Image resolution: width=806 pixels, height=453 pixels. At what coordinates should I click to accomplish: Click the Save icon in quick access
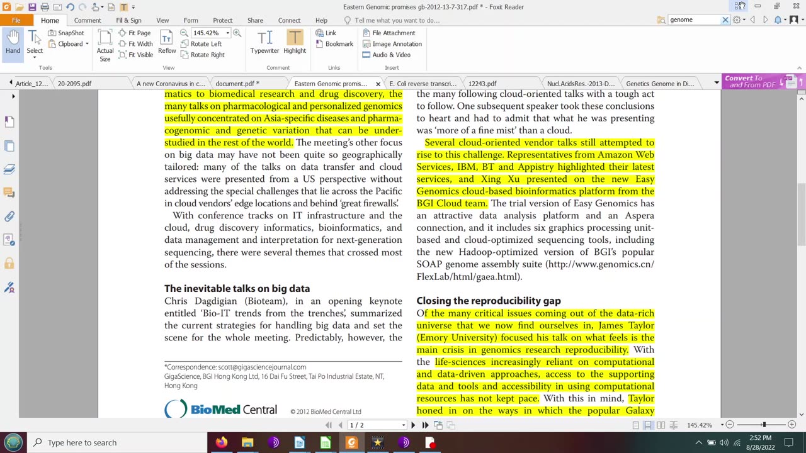tap(31, 7)
